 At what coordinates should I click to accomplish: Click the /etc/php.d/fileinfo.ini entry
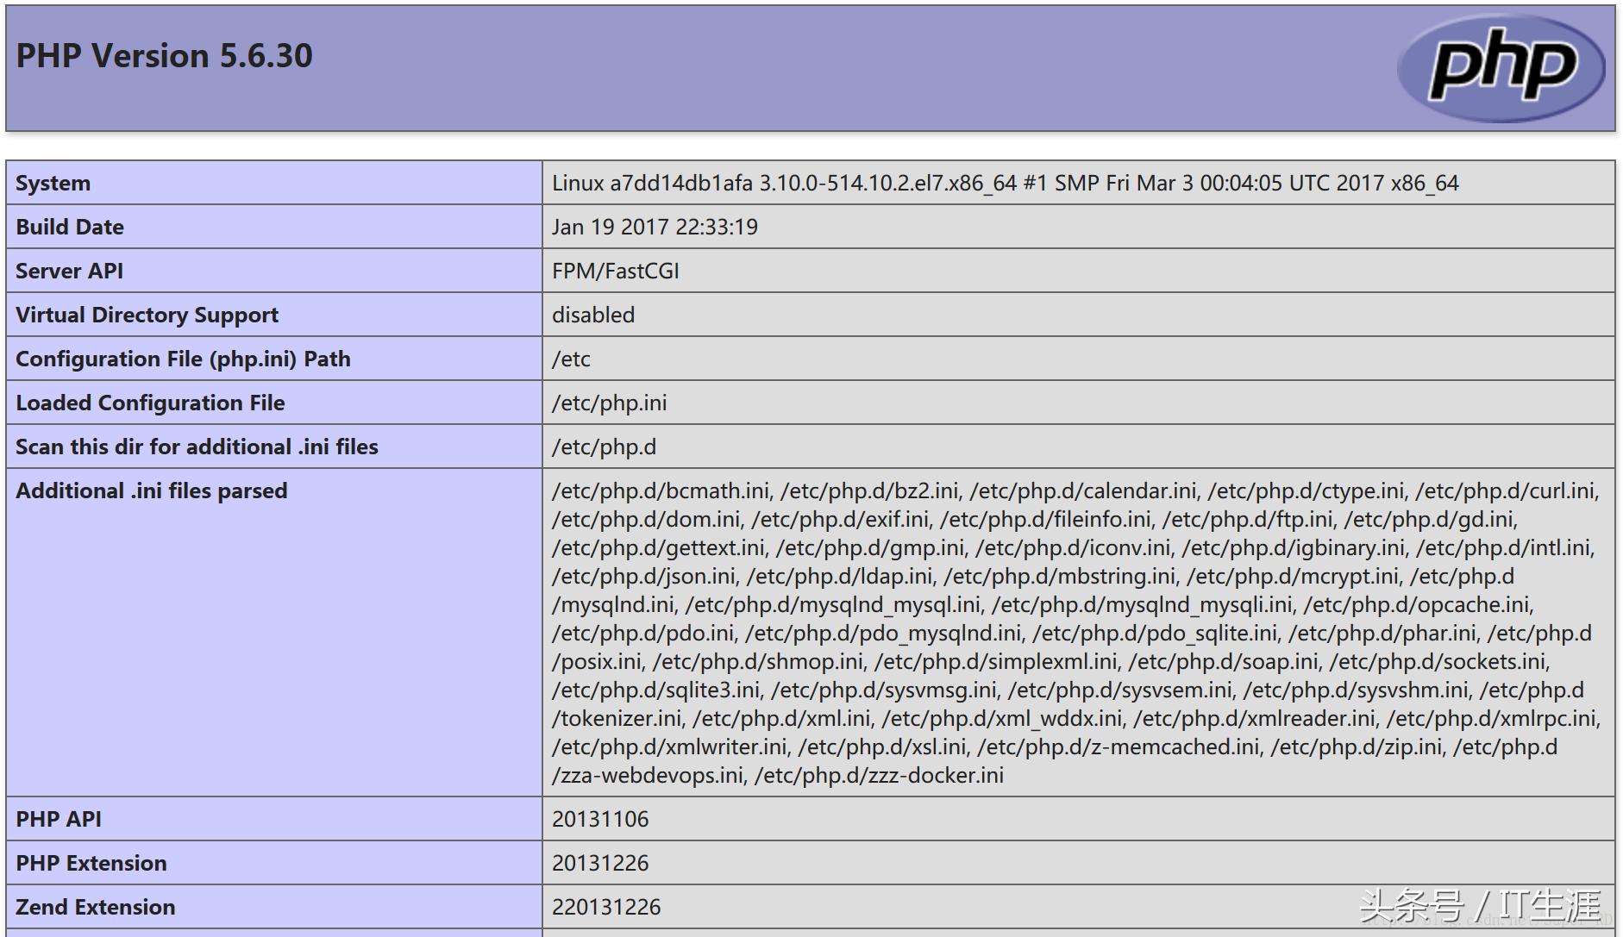[x=1045, y=519]
